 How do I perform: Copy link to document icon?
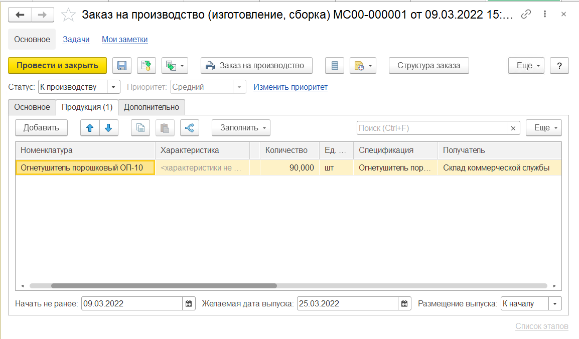coord(526,15)
